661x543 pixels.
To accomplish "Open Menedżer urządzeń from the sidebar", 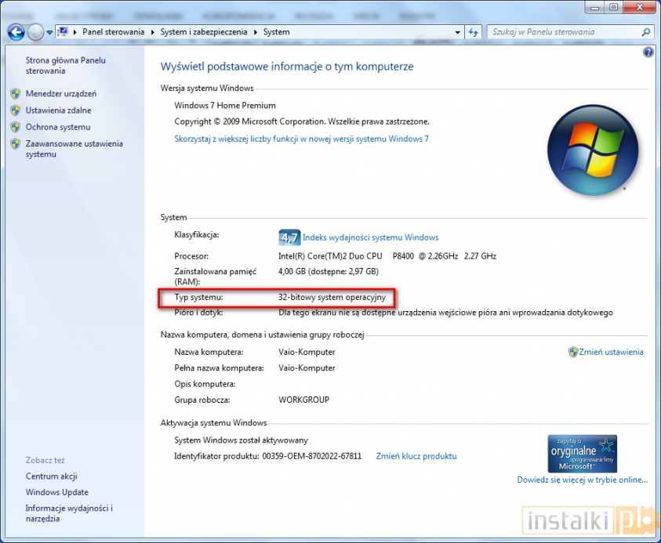I will 61,93.
